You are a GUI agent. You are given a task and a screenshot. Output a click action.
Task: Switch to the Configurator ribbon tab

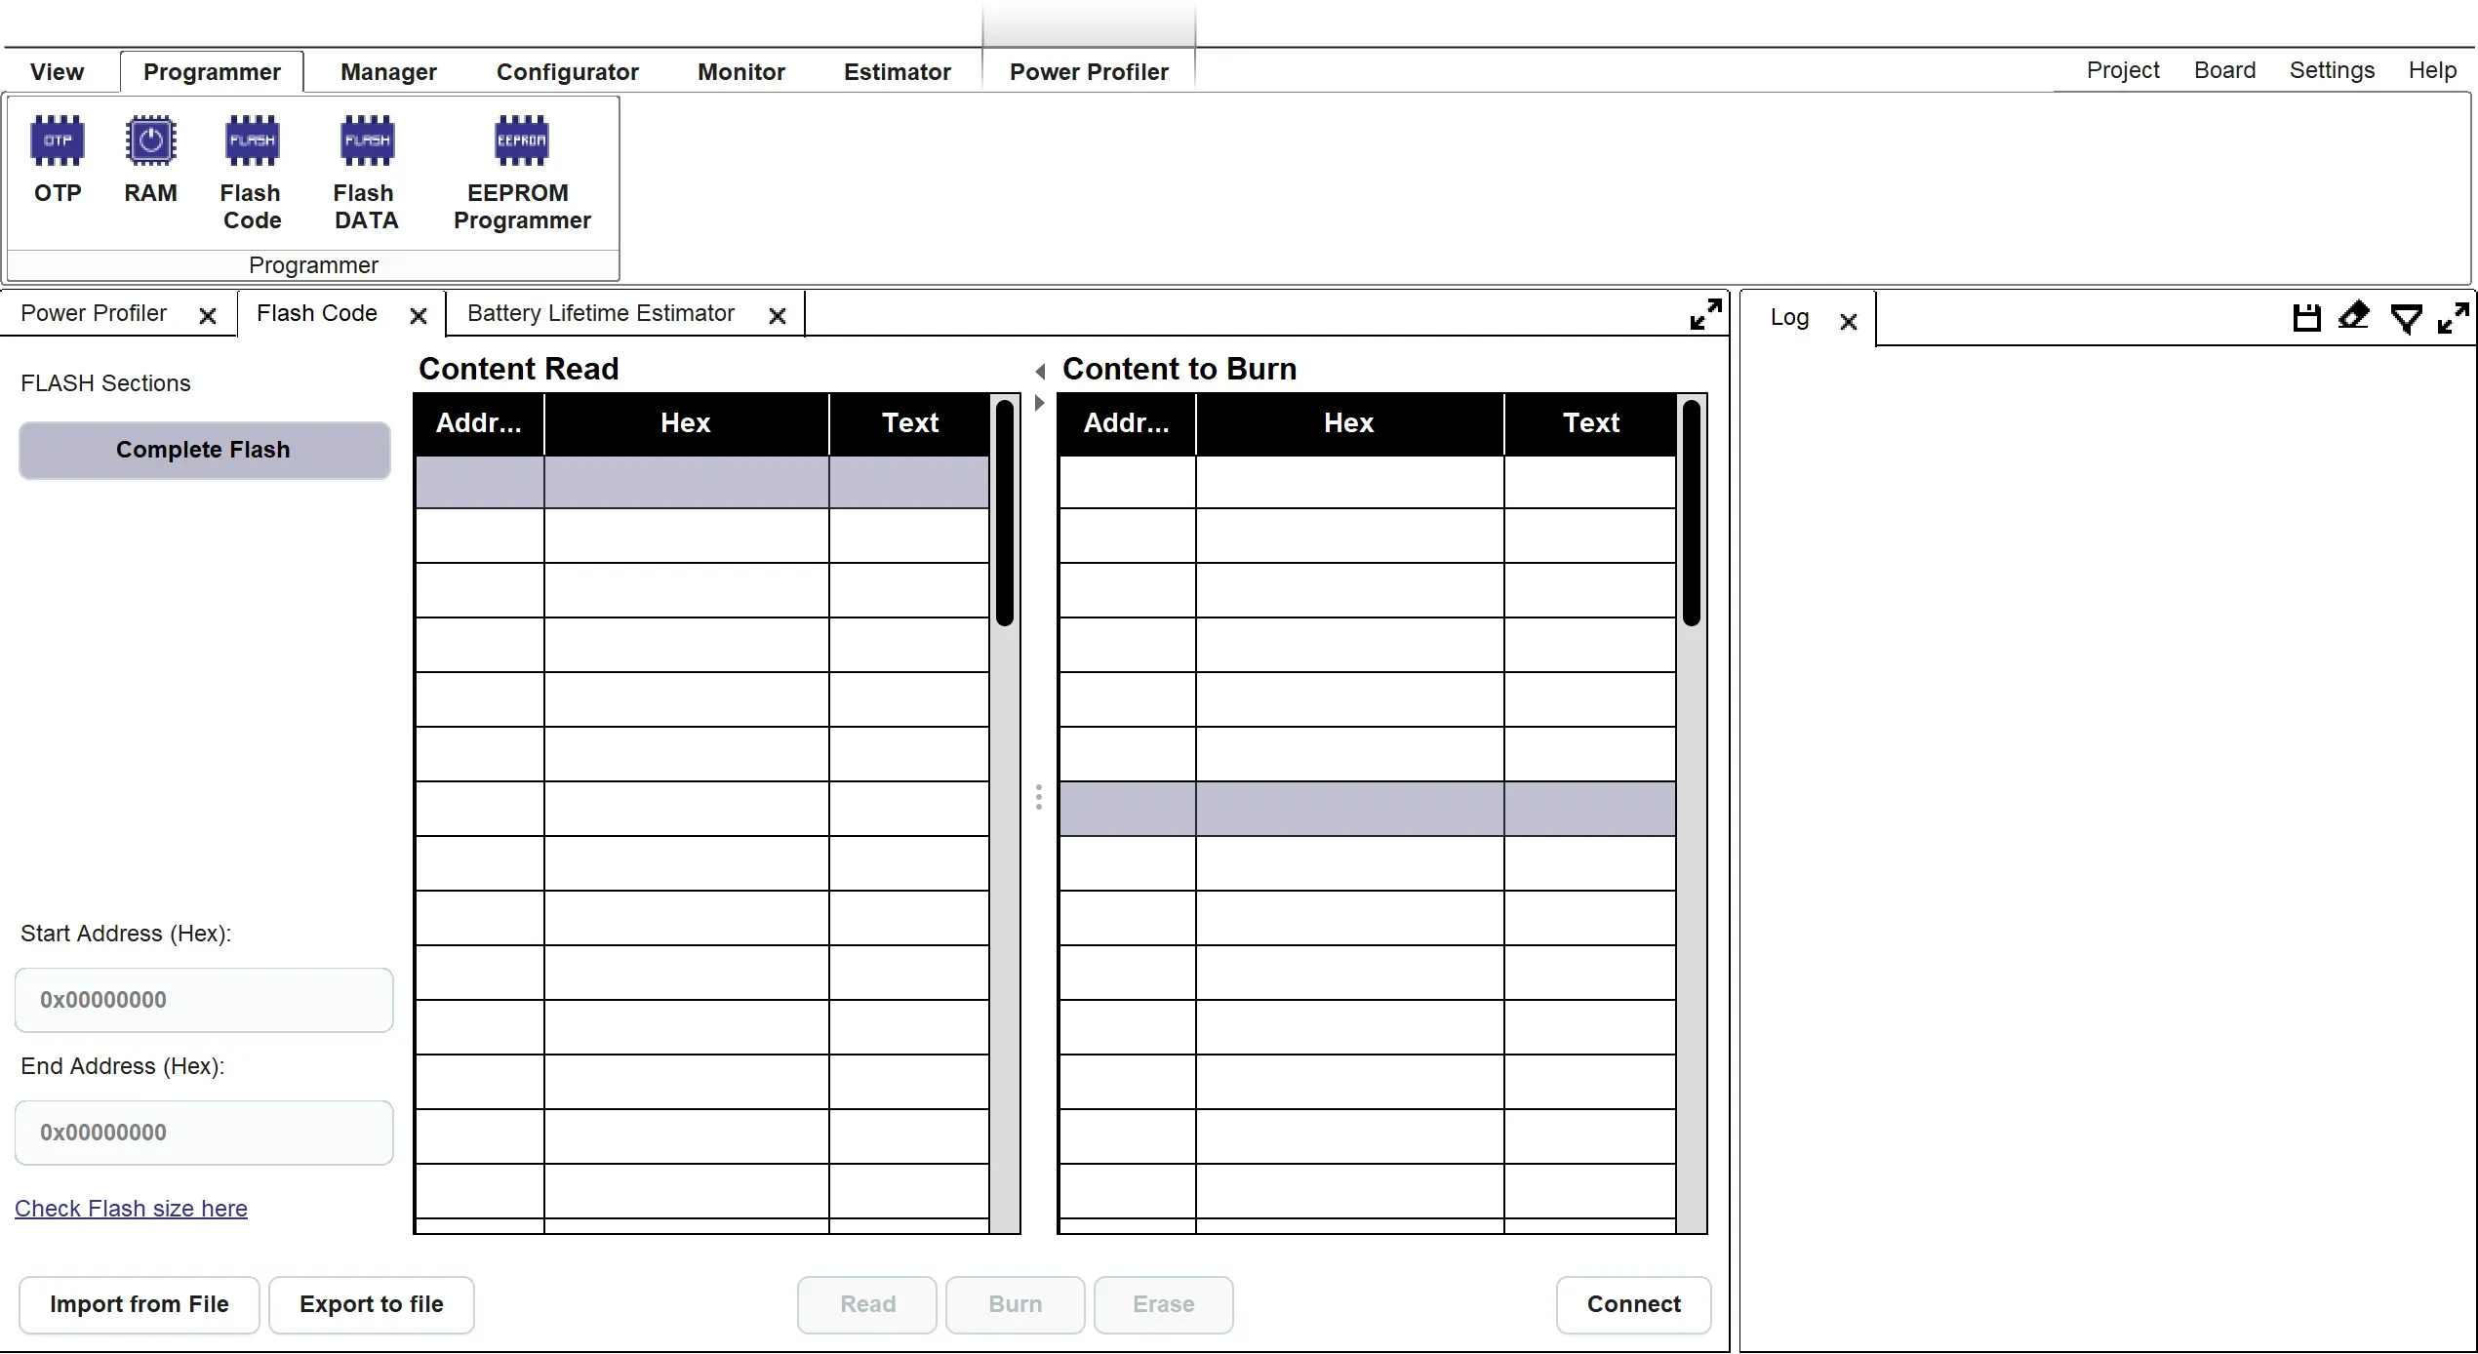point(567,72)
